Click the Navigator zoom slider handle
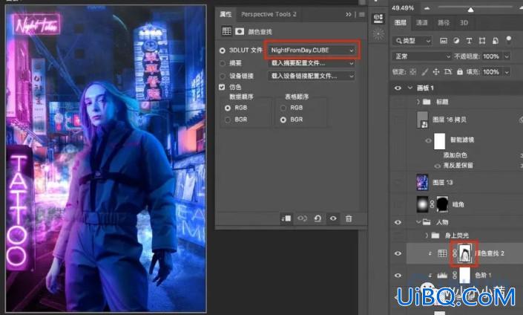The image size is (523, 315). (x=470, y=10)
